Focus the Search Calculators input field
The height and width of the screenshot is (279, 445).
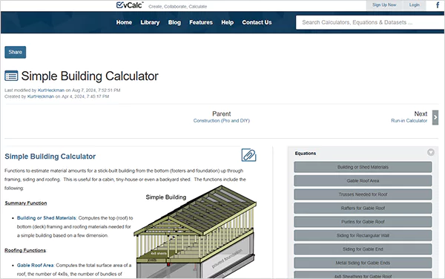tap(370, 22)
